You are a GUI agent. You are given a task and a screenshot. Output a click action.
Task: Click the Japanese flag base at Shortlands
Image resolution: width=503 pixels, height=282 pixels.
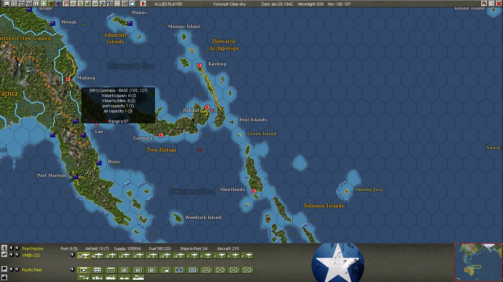[x=254, y=191]
